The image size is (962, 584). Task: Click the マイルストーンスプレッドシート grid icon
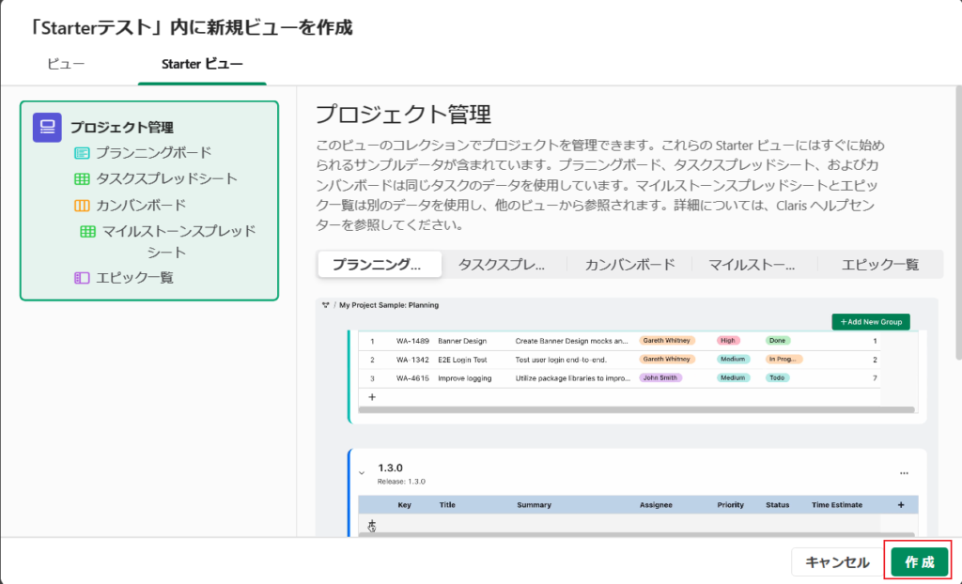(x=87, y=231)
